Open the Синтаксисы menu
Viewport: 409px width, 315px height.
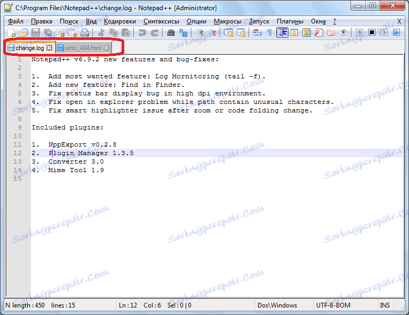click(161, 21)
